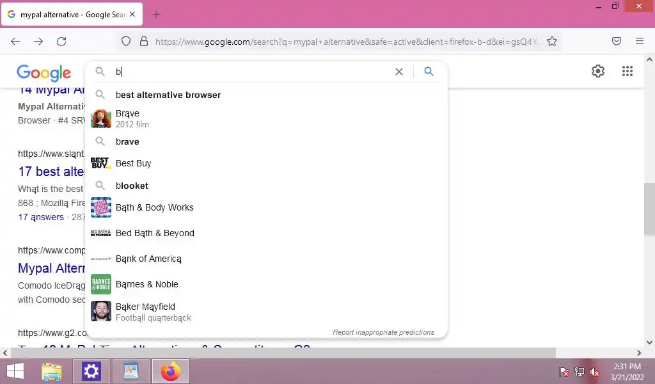Open a new tab with the plus button

(156, 15)
